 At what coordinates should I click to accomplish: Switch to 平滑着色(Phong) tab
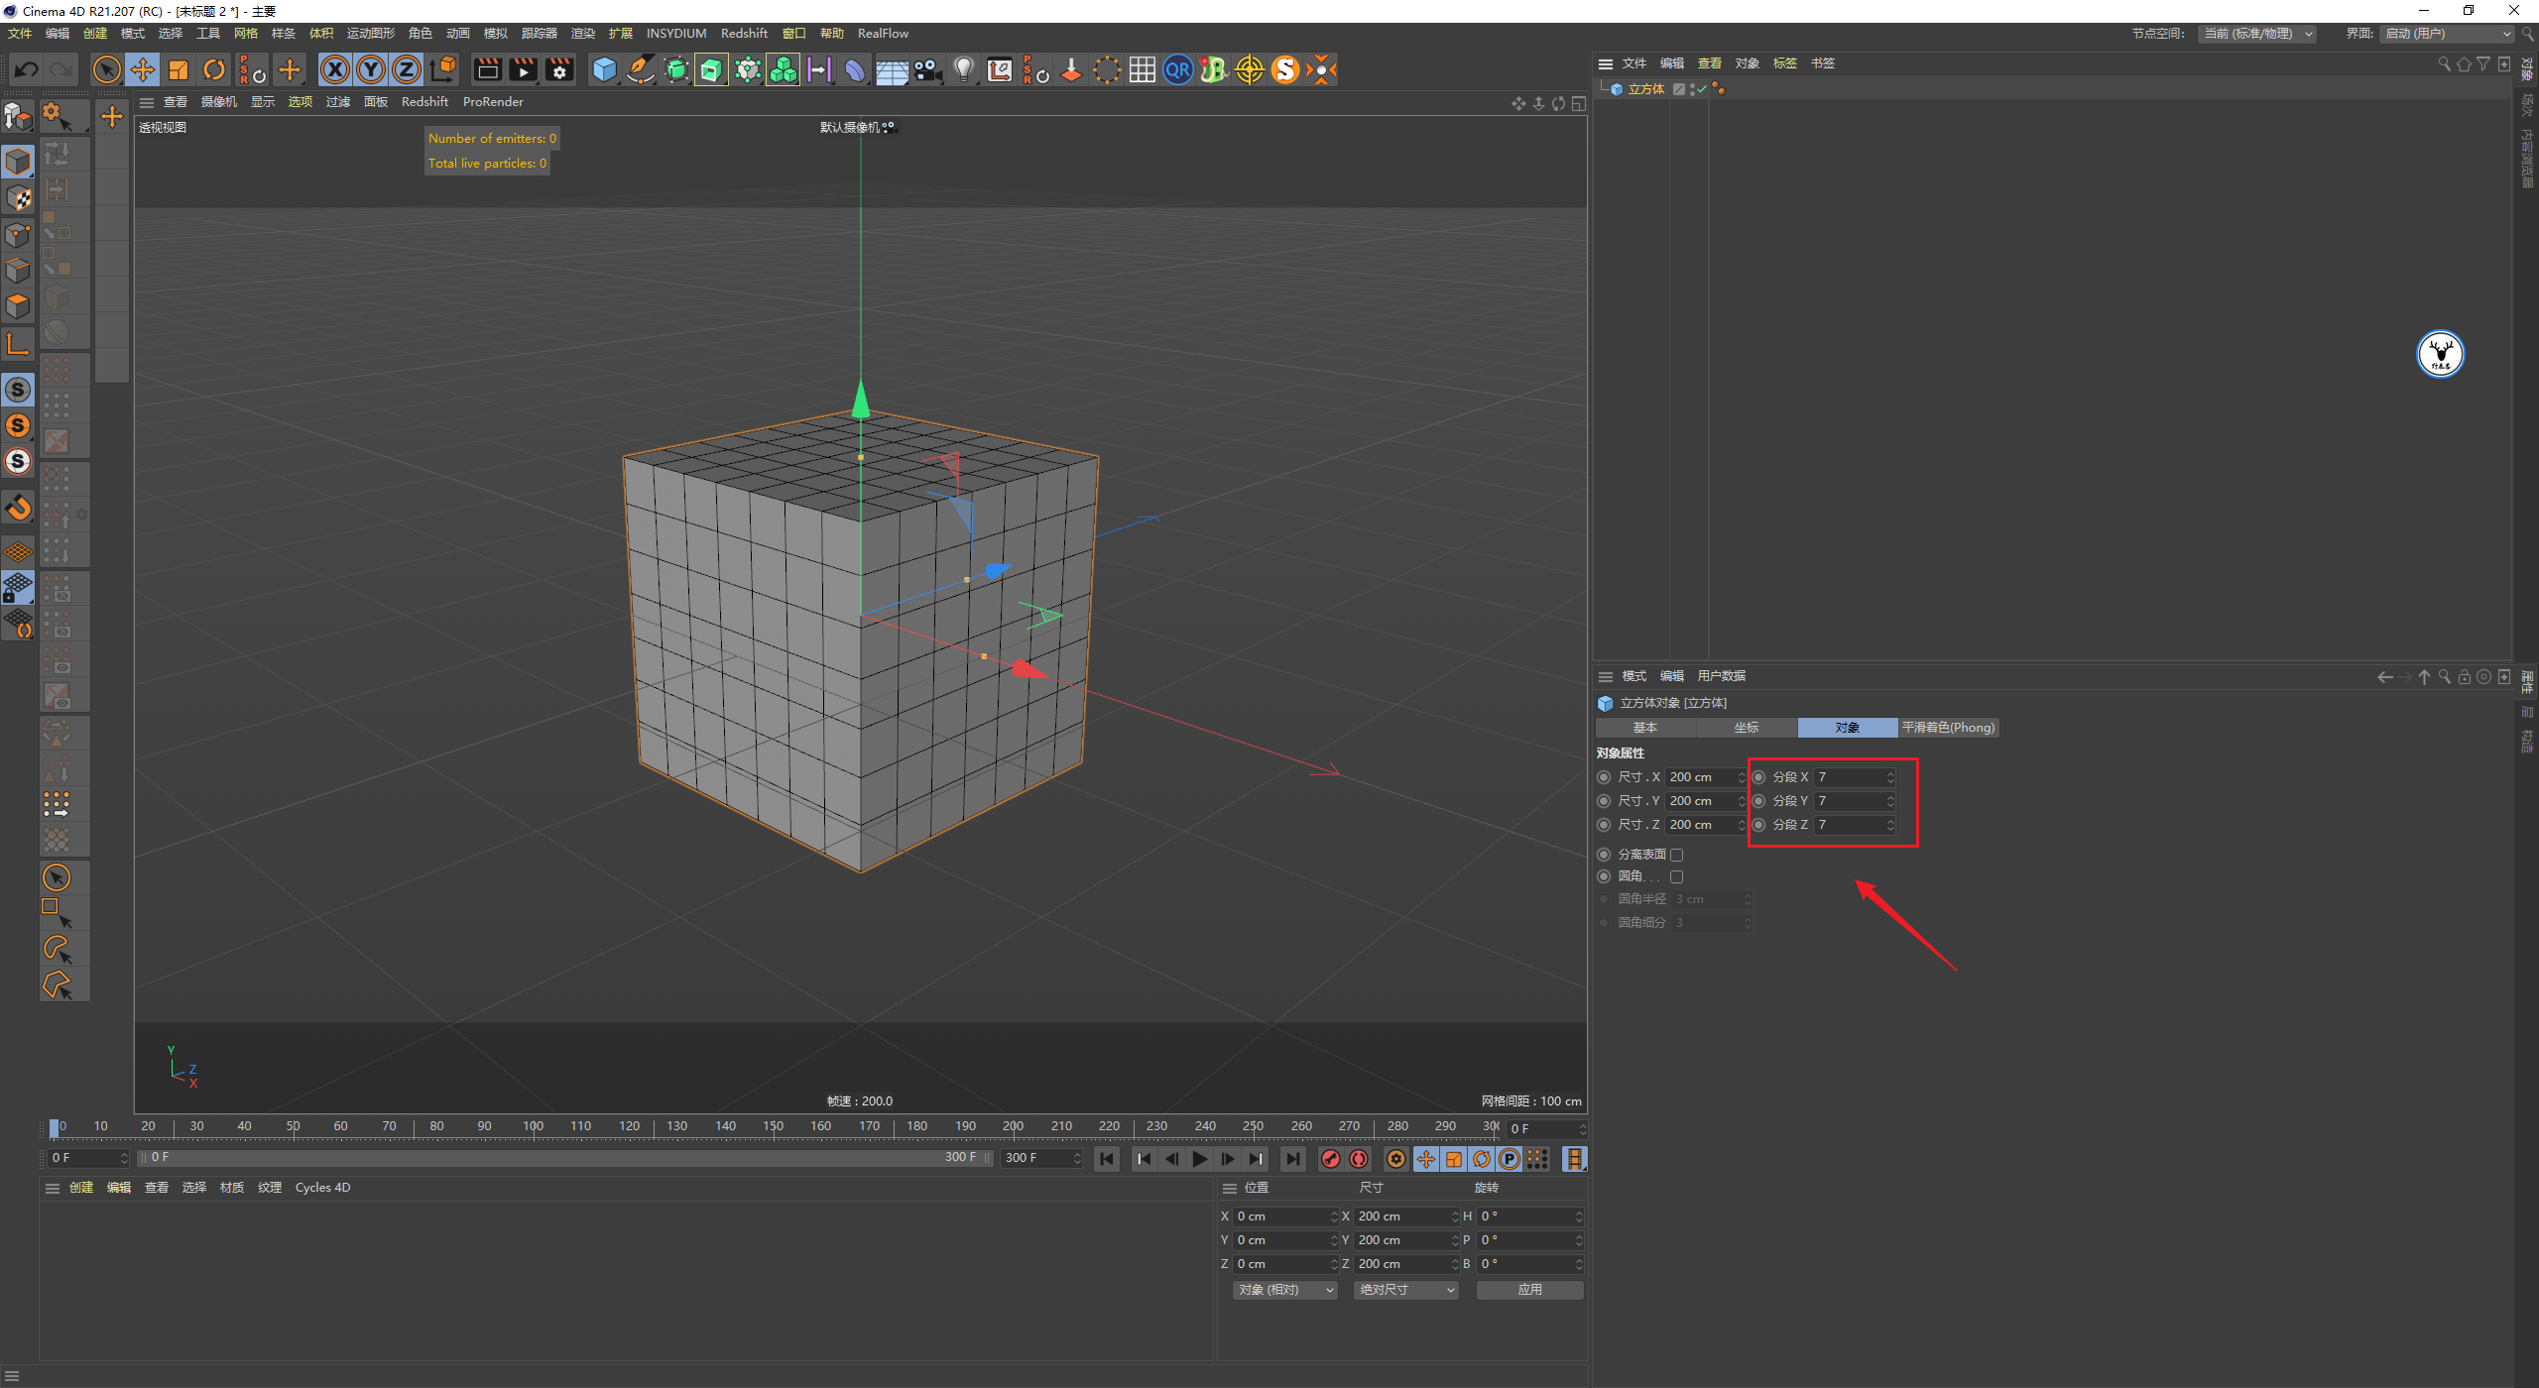1948,728
